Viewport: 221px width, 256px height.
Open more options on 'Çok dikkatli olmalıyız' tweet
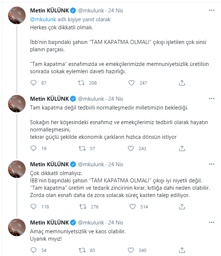click(x=211, y=164)
